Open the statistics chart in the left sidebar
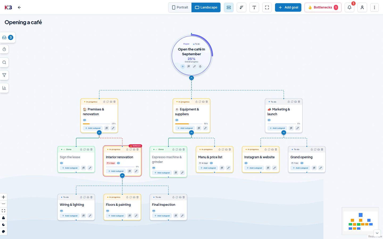383x239 pixels. tap(4, 88)
